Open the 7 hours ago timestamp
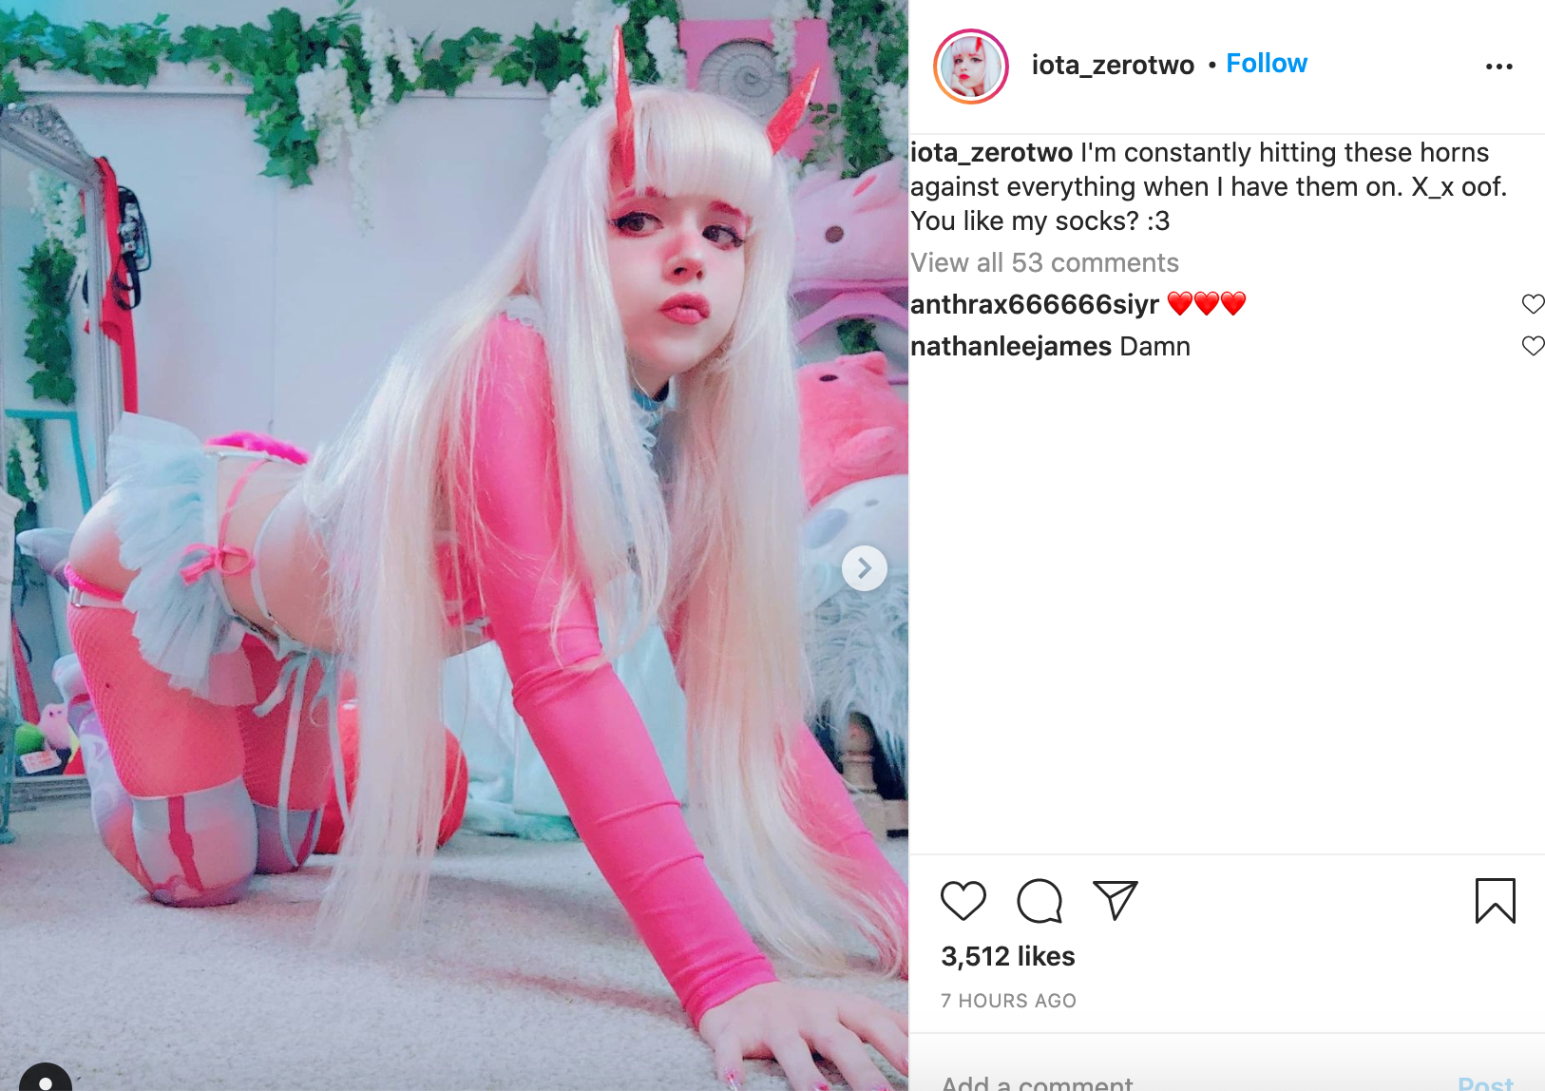Viewport: 1545px width, 1091px height. 1008,1001
